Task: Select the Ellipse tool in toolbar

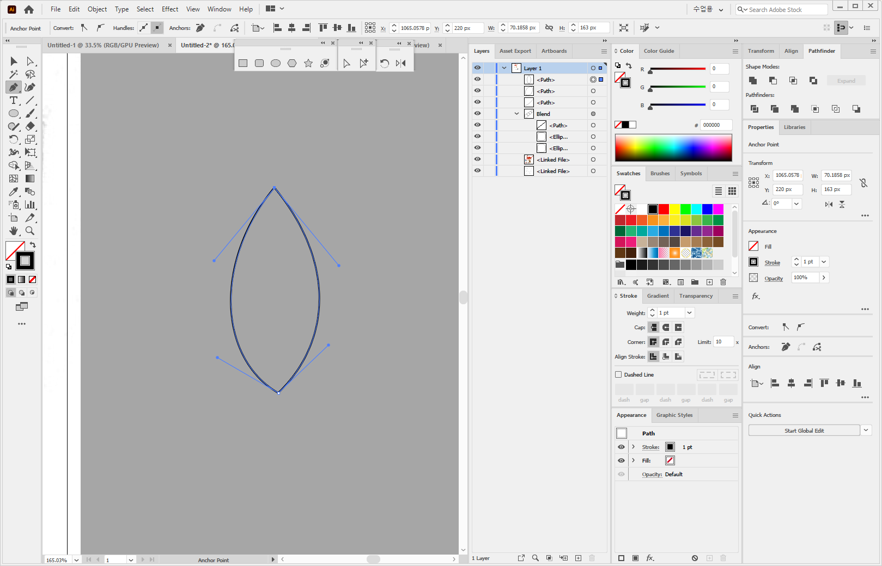Action: point(14,113)
